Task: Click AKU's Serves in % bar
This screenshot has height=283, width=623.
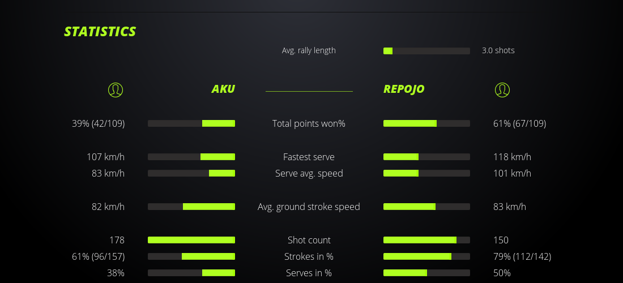Action: 191,273
